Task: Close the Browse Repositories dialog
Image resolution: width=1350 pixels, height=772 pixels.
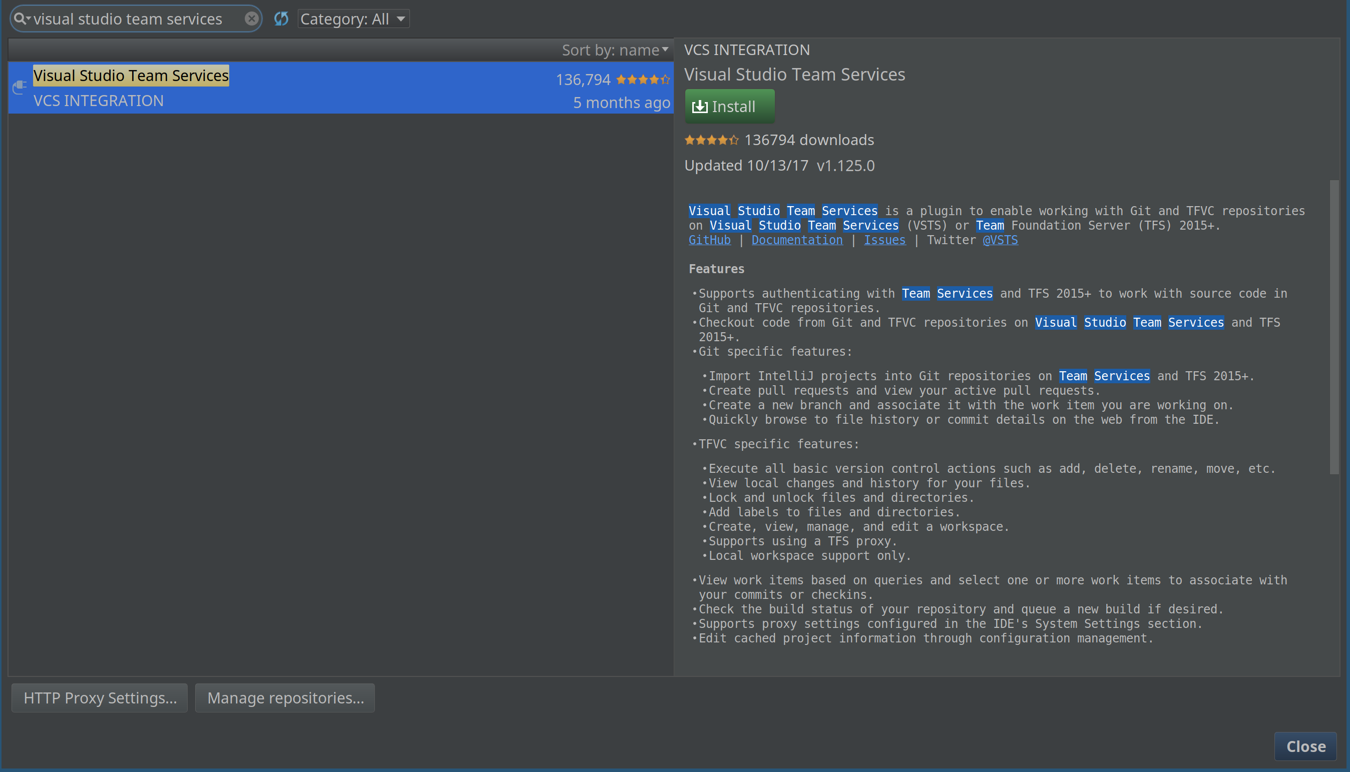Action: [x=1305, y=746]
